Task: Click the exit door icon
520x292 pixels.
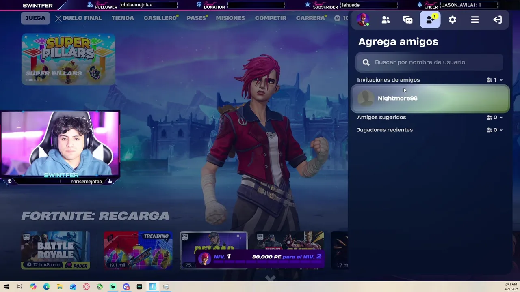Action: tap(497, 20)
